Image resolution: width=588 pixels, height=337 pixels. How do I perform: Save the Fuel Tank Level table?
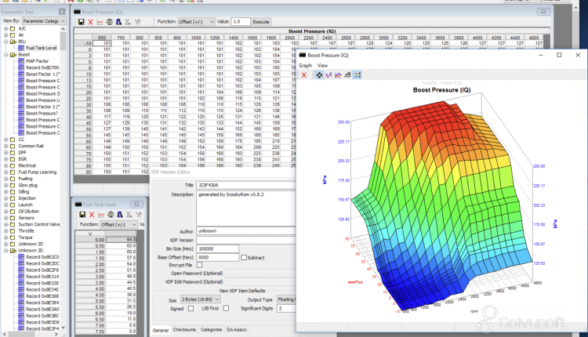pos(82,215)
